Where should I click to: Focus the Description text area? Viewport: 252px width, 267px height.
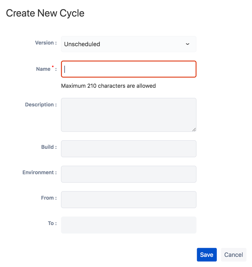pos(129,115)
